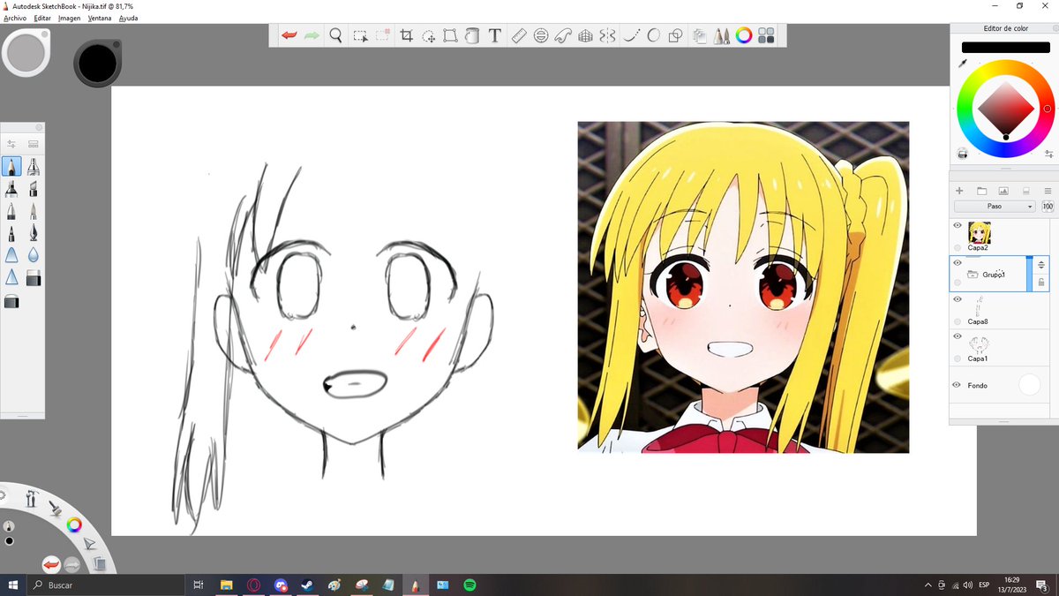
Task: Select the Distort transform tool
Action: 450,35
